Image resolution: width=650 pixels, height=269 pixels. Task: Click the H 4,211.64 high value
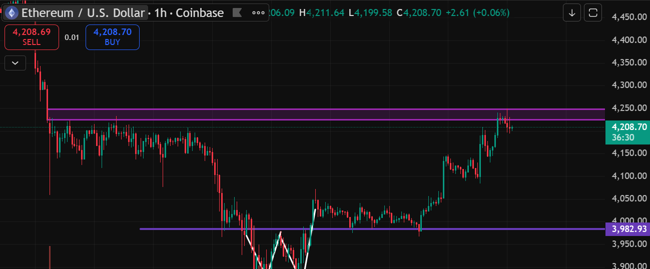point(321,12)
